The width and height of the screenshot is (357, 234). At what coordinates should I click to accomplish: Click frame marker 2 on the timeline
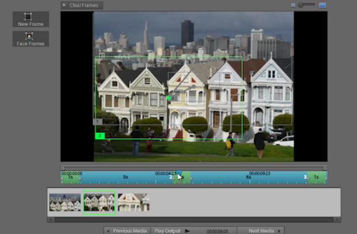pos(171,177)
